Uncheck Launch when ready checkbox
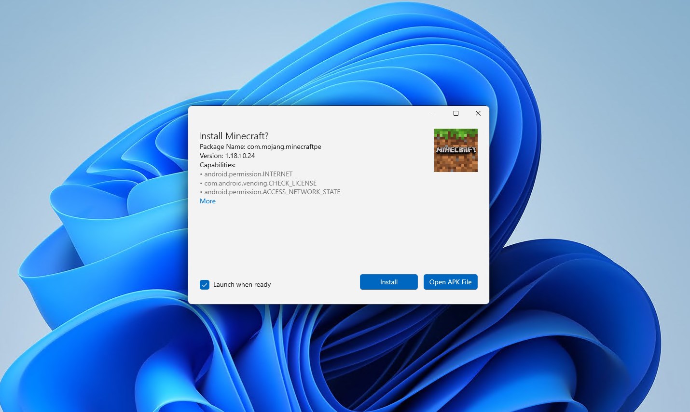690x412 pixels. (x=205, y=285)
